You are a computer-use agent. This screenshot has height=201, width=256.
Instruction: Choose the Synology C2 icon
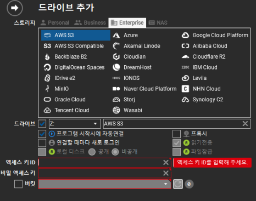coord(185,100)
